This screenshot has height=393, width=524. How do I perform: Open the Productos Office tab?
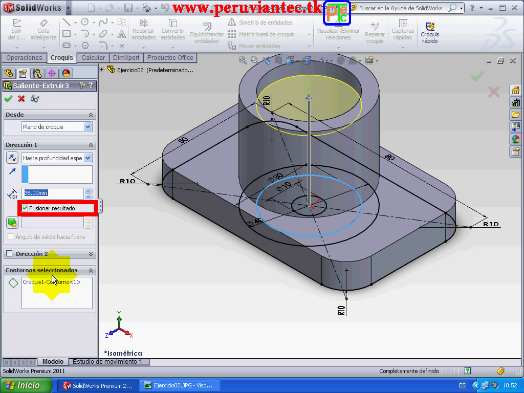click(170, 57)
